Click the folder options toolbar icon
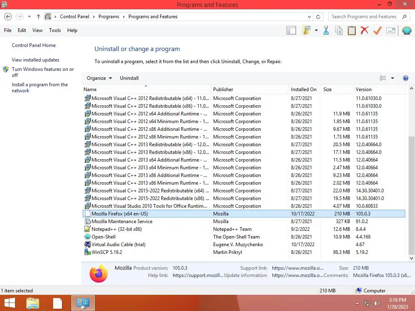 point(306,30)
